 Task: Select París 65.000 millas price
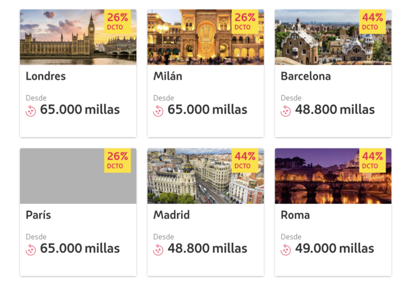click(80, 249)
